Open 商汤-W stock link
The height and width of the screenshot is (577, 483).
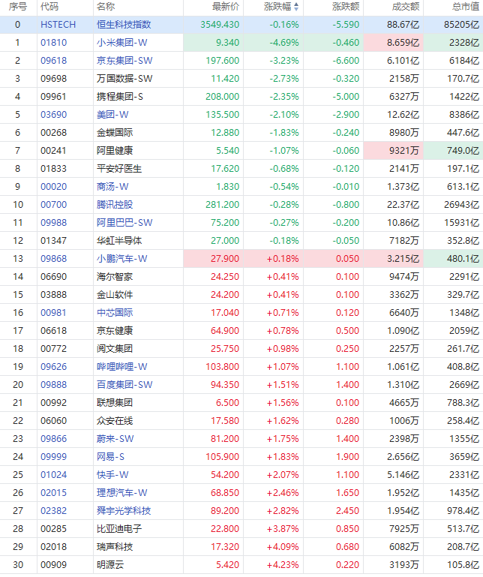pyautogui.click(x=112, y=187)
